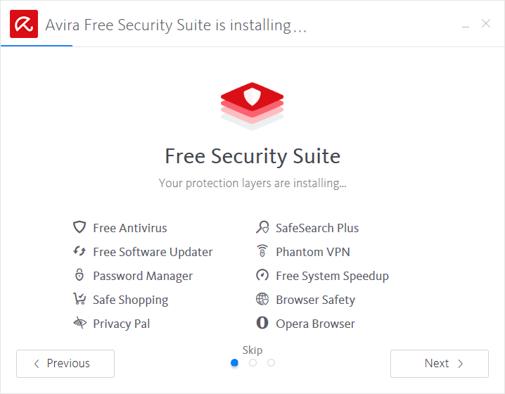Screen dimensions: 505x394
Task: Click the SafeSearch Plus magnifier icon
Action: coord(262,227)
